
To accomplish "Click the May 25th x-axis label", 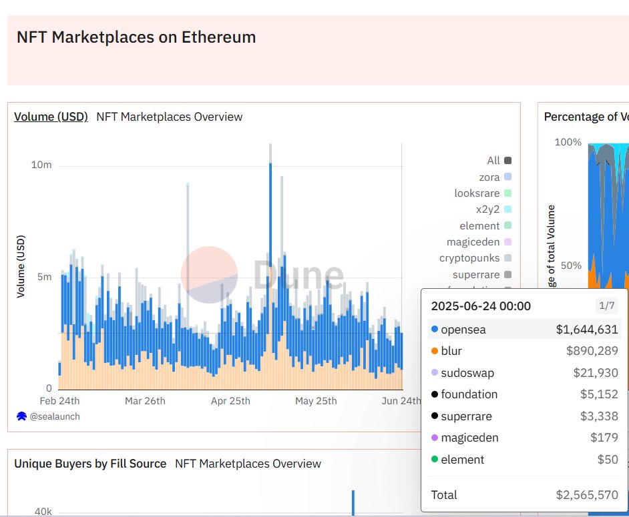I will coord(316,401).
